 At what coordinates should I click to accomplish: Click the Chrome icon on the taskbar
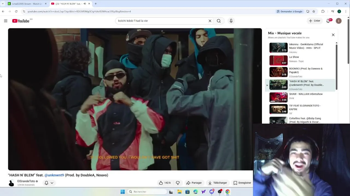coord(227,192)
